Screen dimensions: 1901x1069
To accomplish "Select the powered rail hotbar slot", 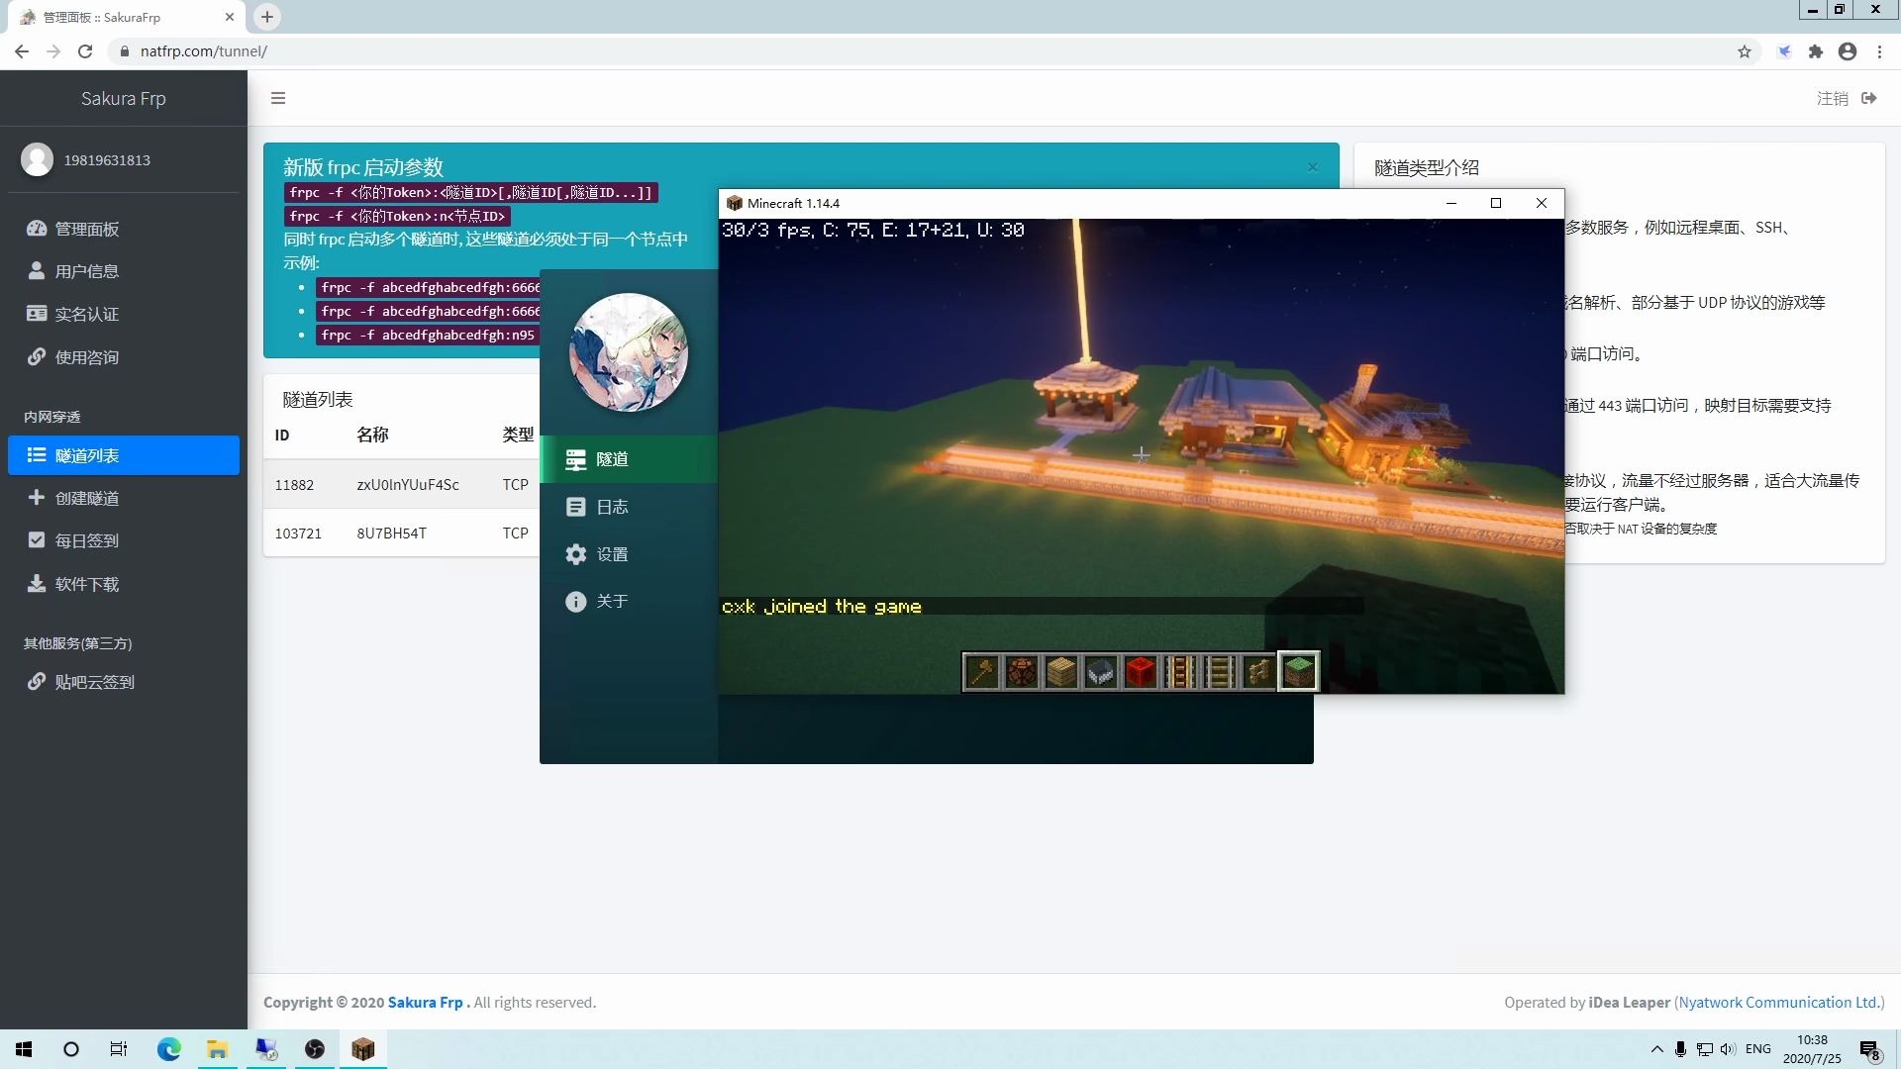I will (x=1179, y=672).
